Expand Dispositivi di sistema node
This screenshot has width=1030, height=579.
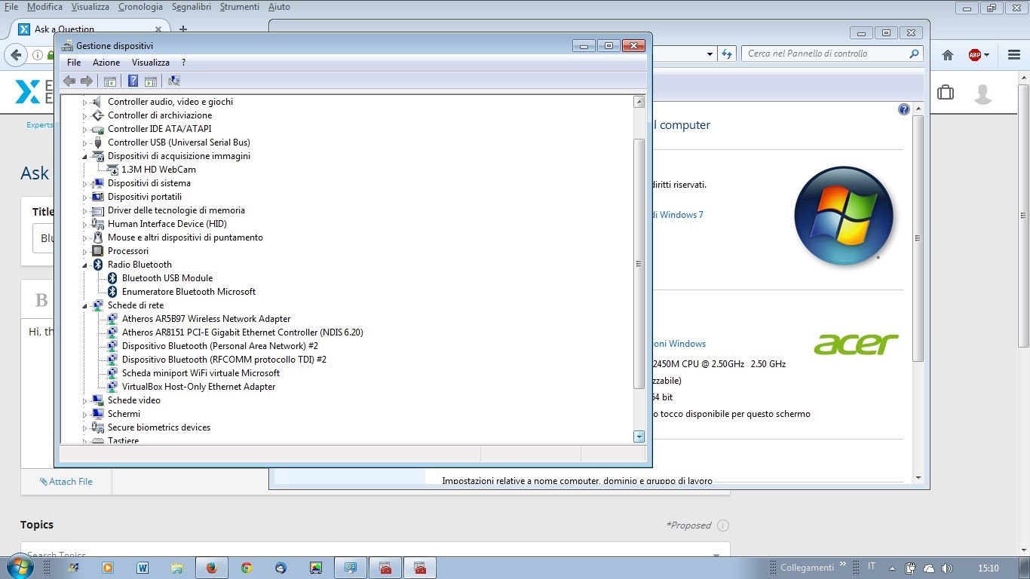point(85,184)
